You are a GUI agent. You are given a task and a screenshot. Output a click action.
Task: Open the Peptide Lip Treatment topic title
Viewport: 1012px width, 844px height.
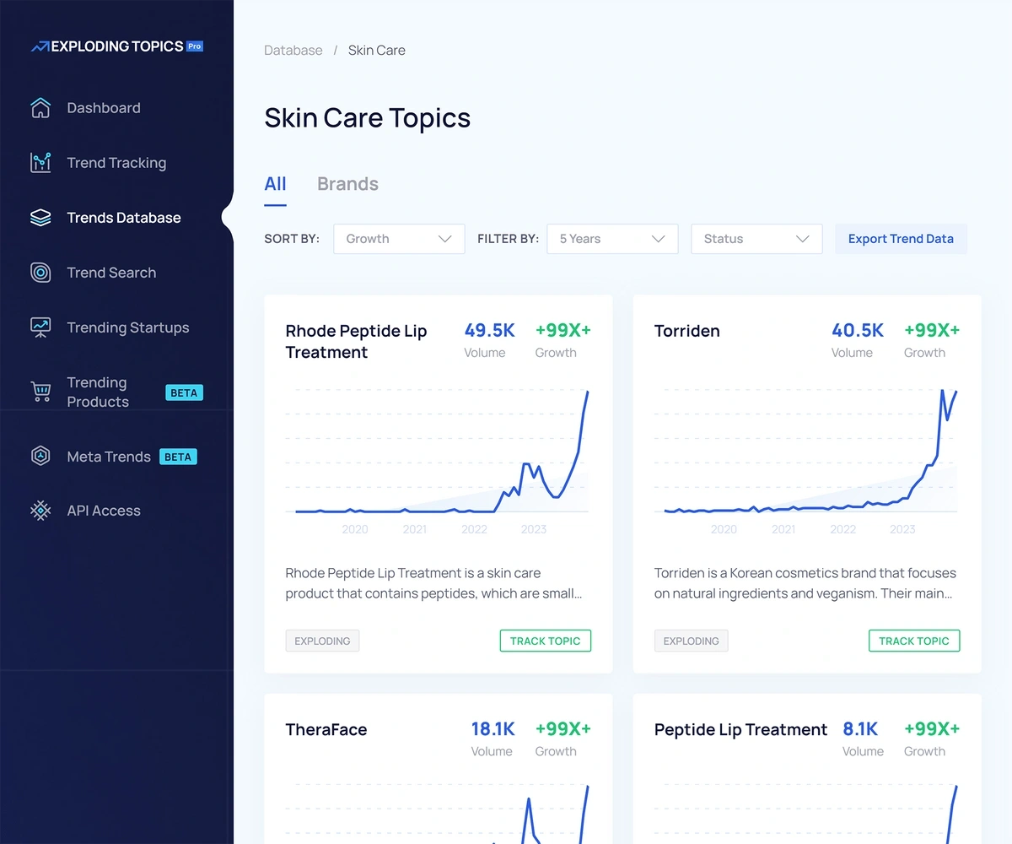pyautogui.click(x=741, y=730)
